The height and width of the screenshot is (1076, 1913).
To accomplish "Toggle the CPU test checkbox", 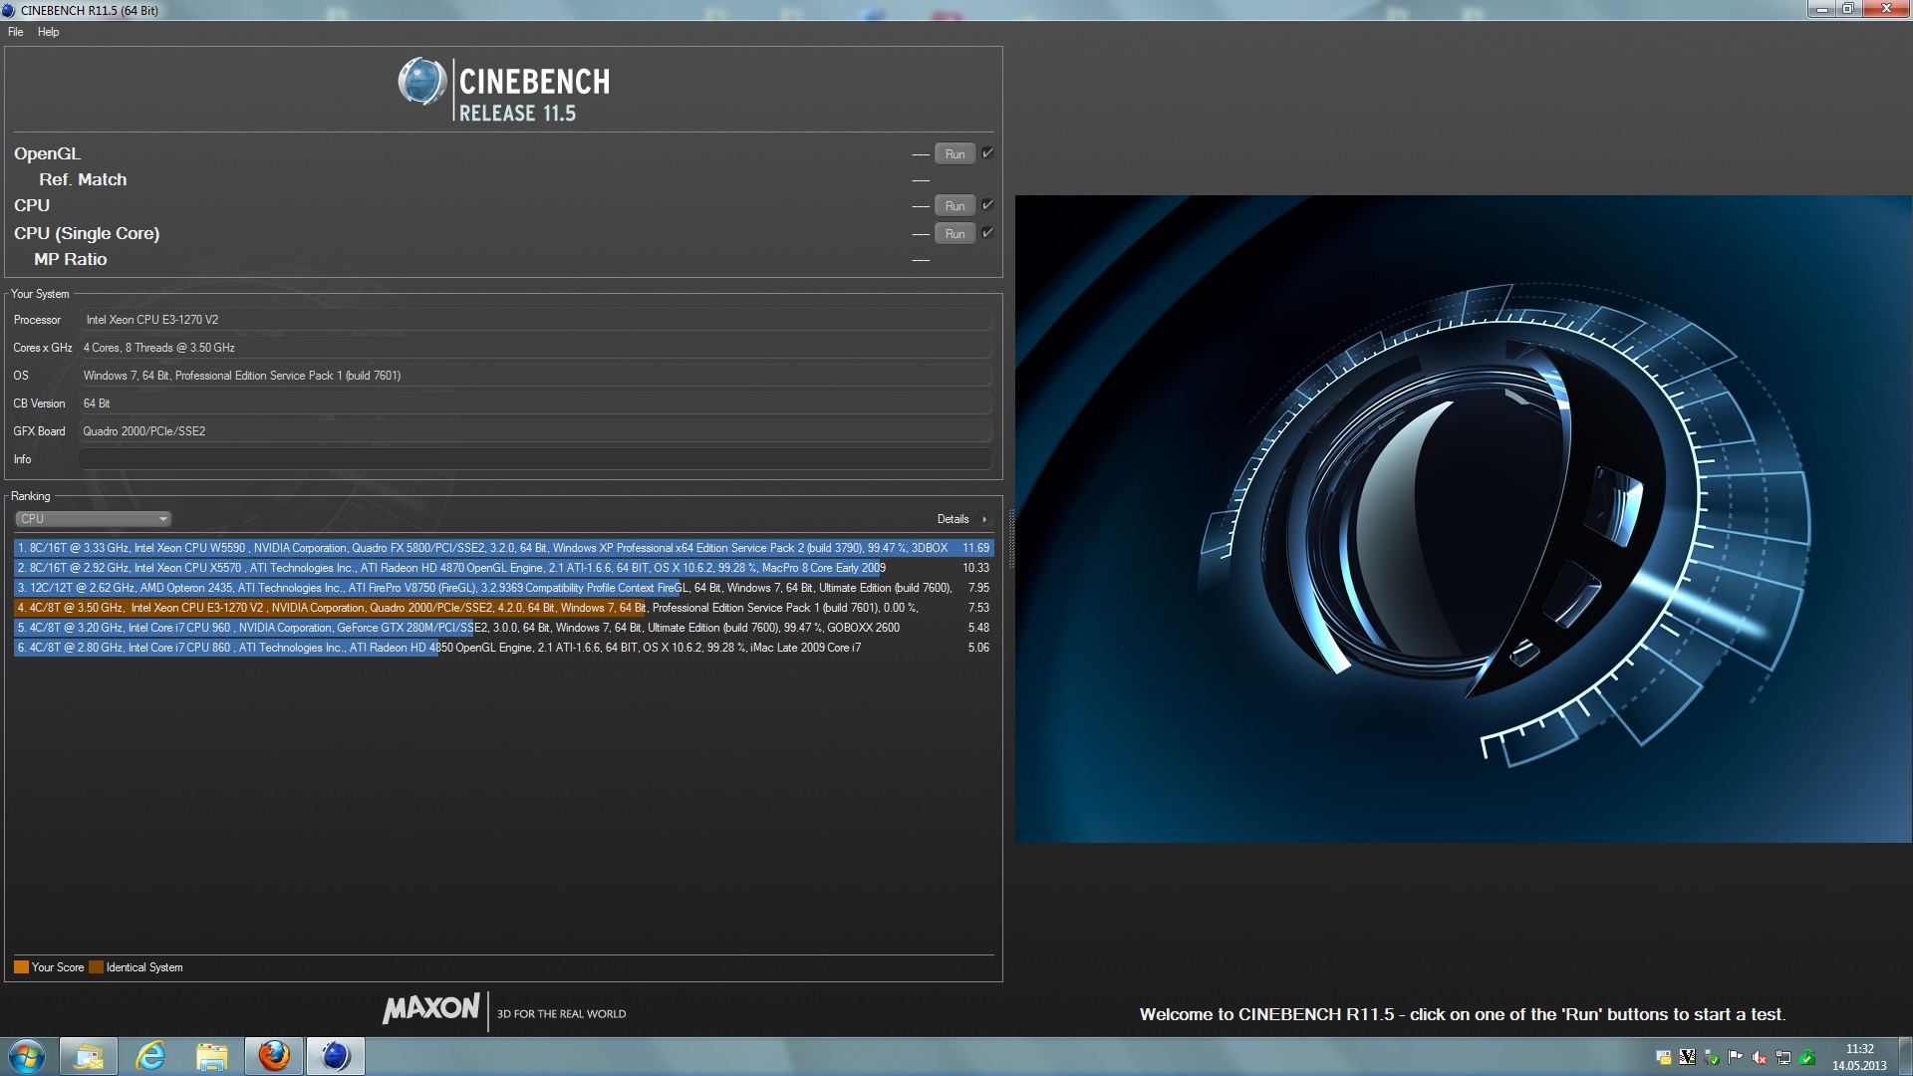I will click(987, 205).
